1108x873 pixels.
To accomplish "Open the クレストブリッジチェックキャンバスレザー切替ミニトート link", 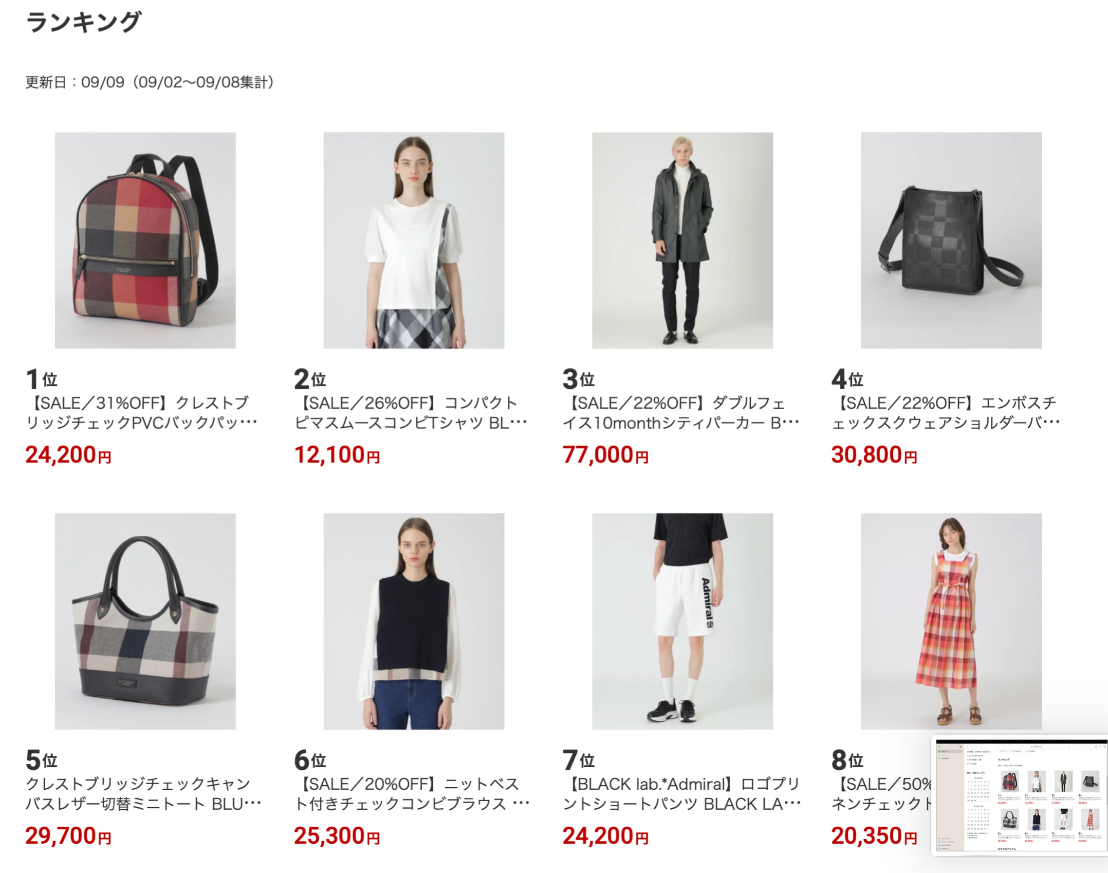I will [144, 794].
